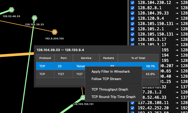Choose Apply Filter in Wireshark
Image resolution: width=188 pixels, height=113 pixels.
[x=111, y=72]
